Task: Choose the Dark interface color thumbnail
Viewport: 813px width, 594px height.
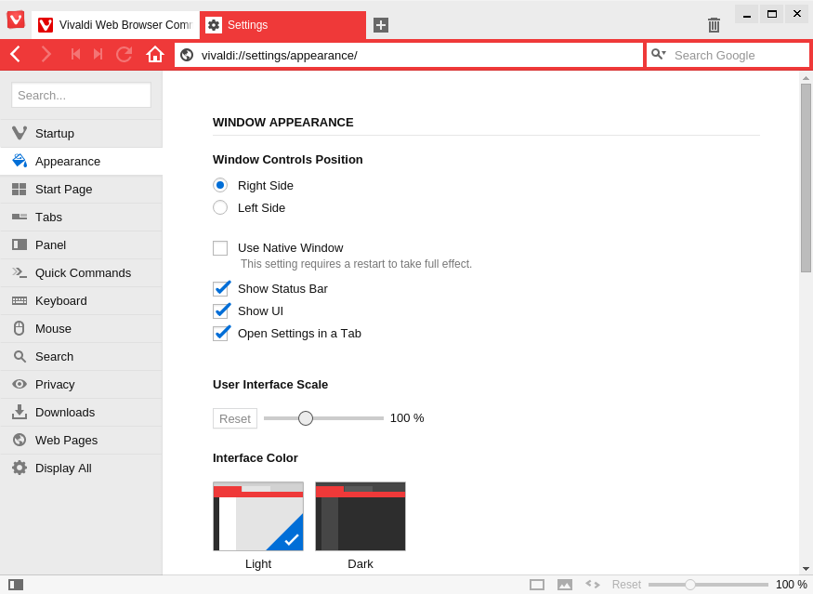Action: pos(361,516)
